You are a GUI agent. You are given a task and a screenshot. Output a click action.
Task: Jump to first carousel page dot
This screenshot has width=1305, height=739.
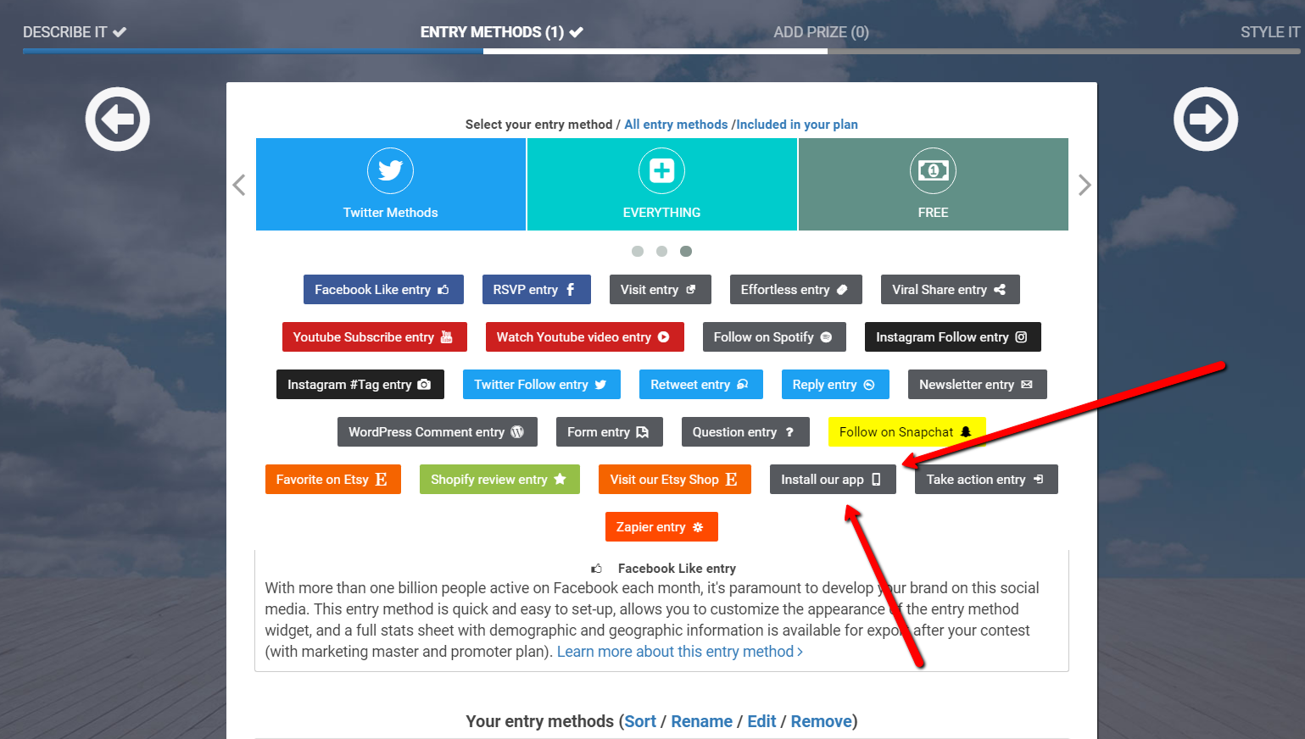[638, 251]
